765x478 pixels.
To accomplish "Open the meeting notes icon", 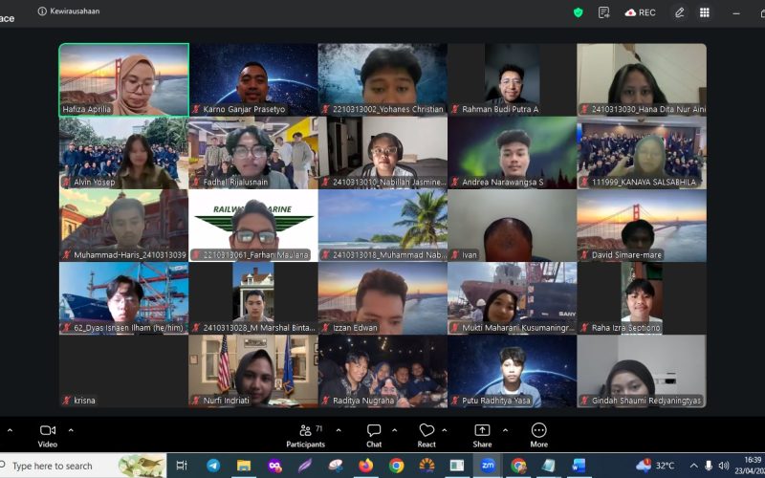I will [603, 12].
